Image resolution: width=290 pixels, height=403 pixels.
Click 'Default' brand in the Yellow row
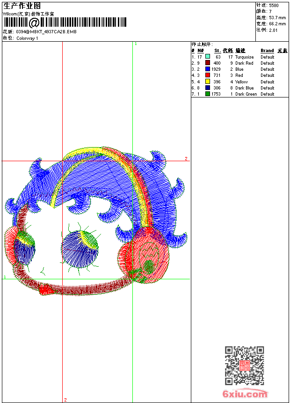(x=267, y=82)
